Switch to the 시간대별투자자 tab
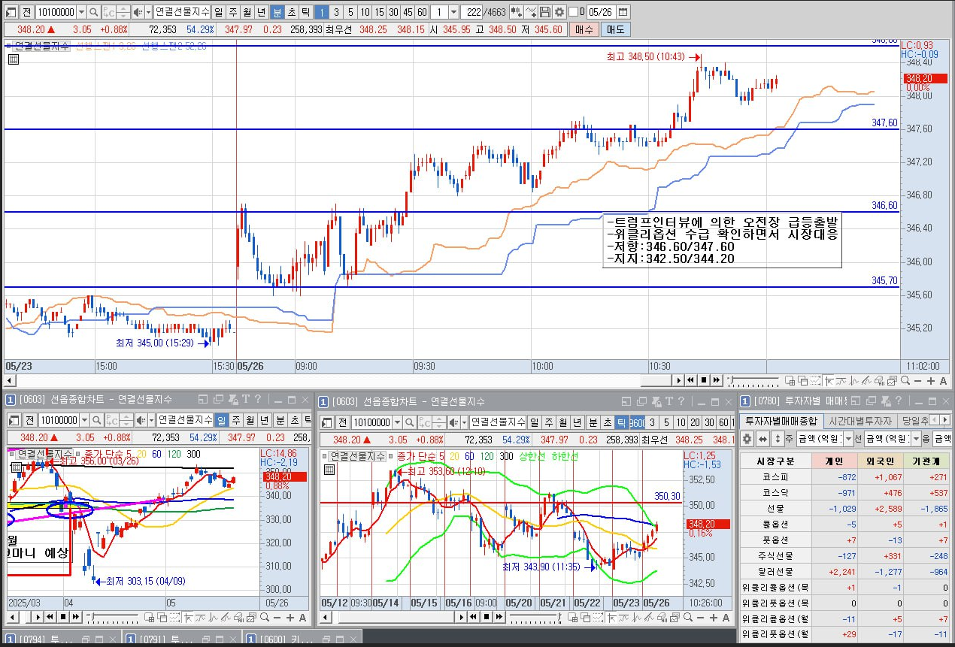Screen dimensions: 955x647 pos(859,420)
